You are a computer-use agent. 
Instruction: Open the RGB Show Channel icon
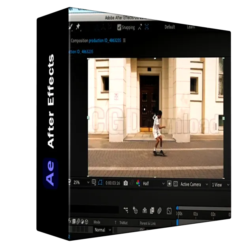(x=138, y=183)
